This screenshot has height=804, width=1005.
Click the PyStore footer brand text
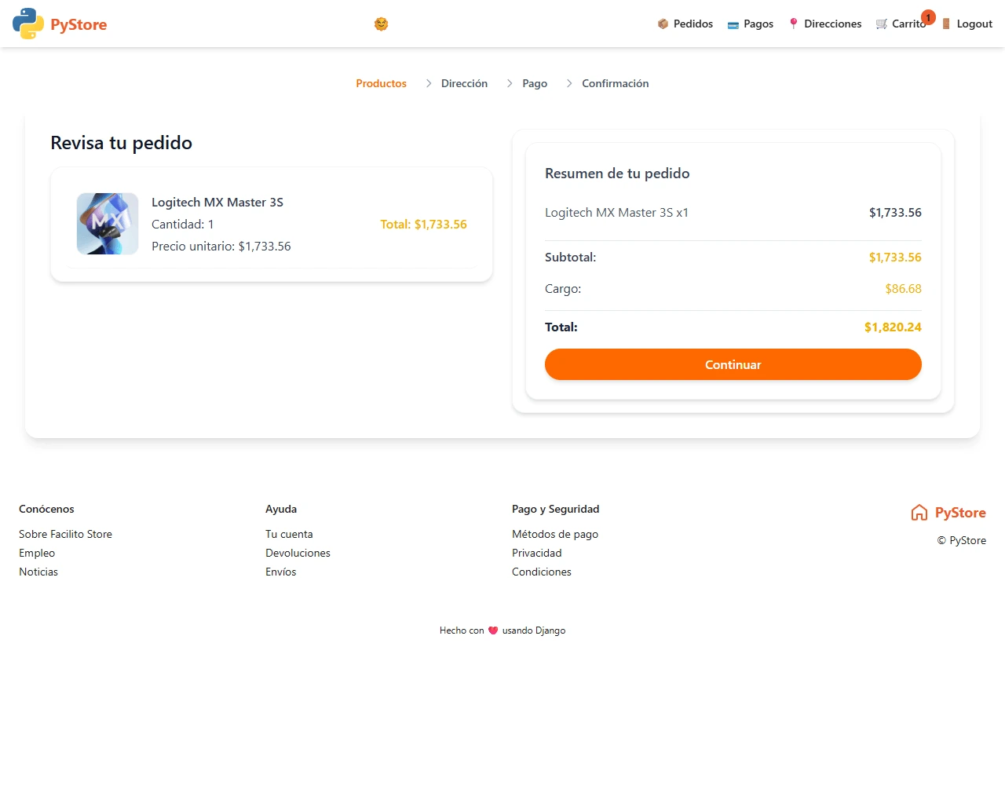tap(960, 513)
